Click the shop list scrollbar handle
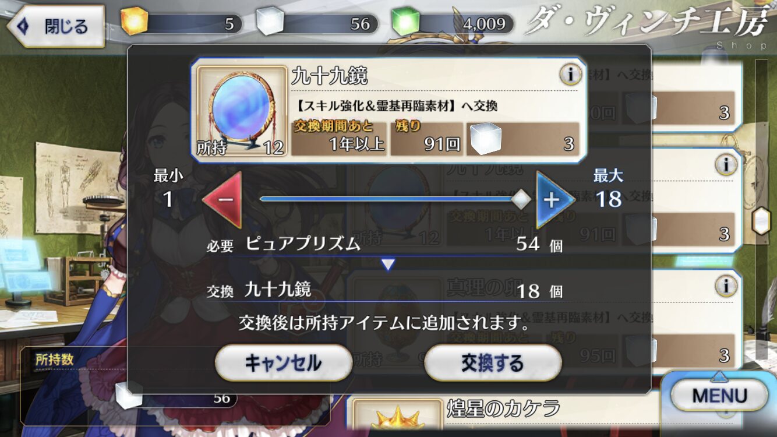This screenshot has height=437, width=777. (761, 221)
